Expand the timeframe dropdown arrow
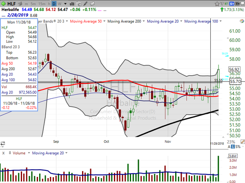Viewport: 245px width, 183px height. (x=65, y=4)
